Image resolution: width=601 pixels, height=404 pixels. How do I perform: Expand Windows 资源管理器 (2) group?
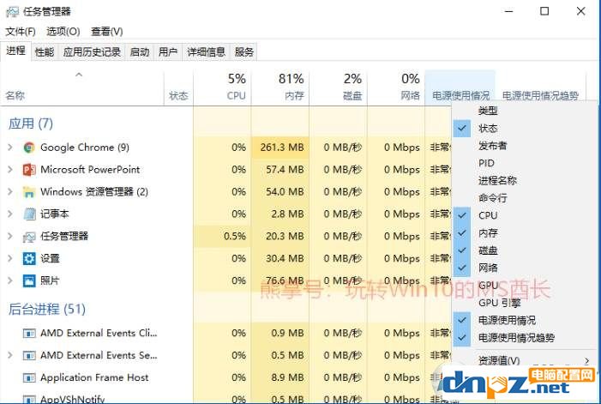tap(10, 192)
